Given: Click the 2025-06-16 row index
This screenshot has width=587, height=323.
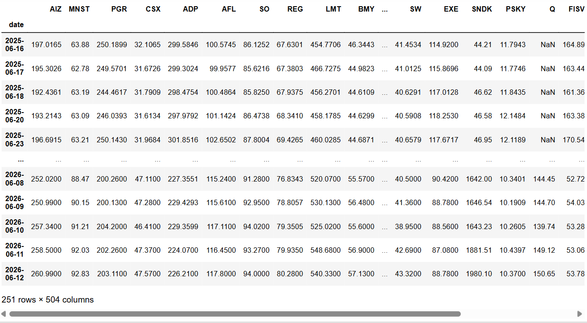Looking at the screenshot, I should (x=15, y=44).
